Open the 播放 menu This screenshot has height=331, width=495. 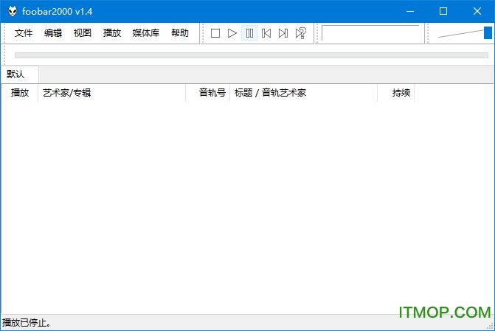tap(112, 33)
